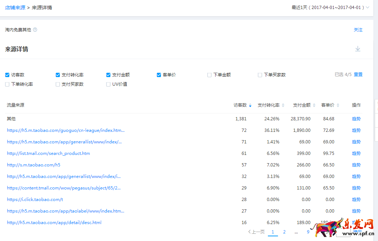Screen dimensions: 378x241
Task: Go to page 9 of results
Action: point(308,232)
